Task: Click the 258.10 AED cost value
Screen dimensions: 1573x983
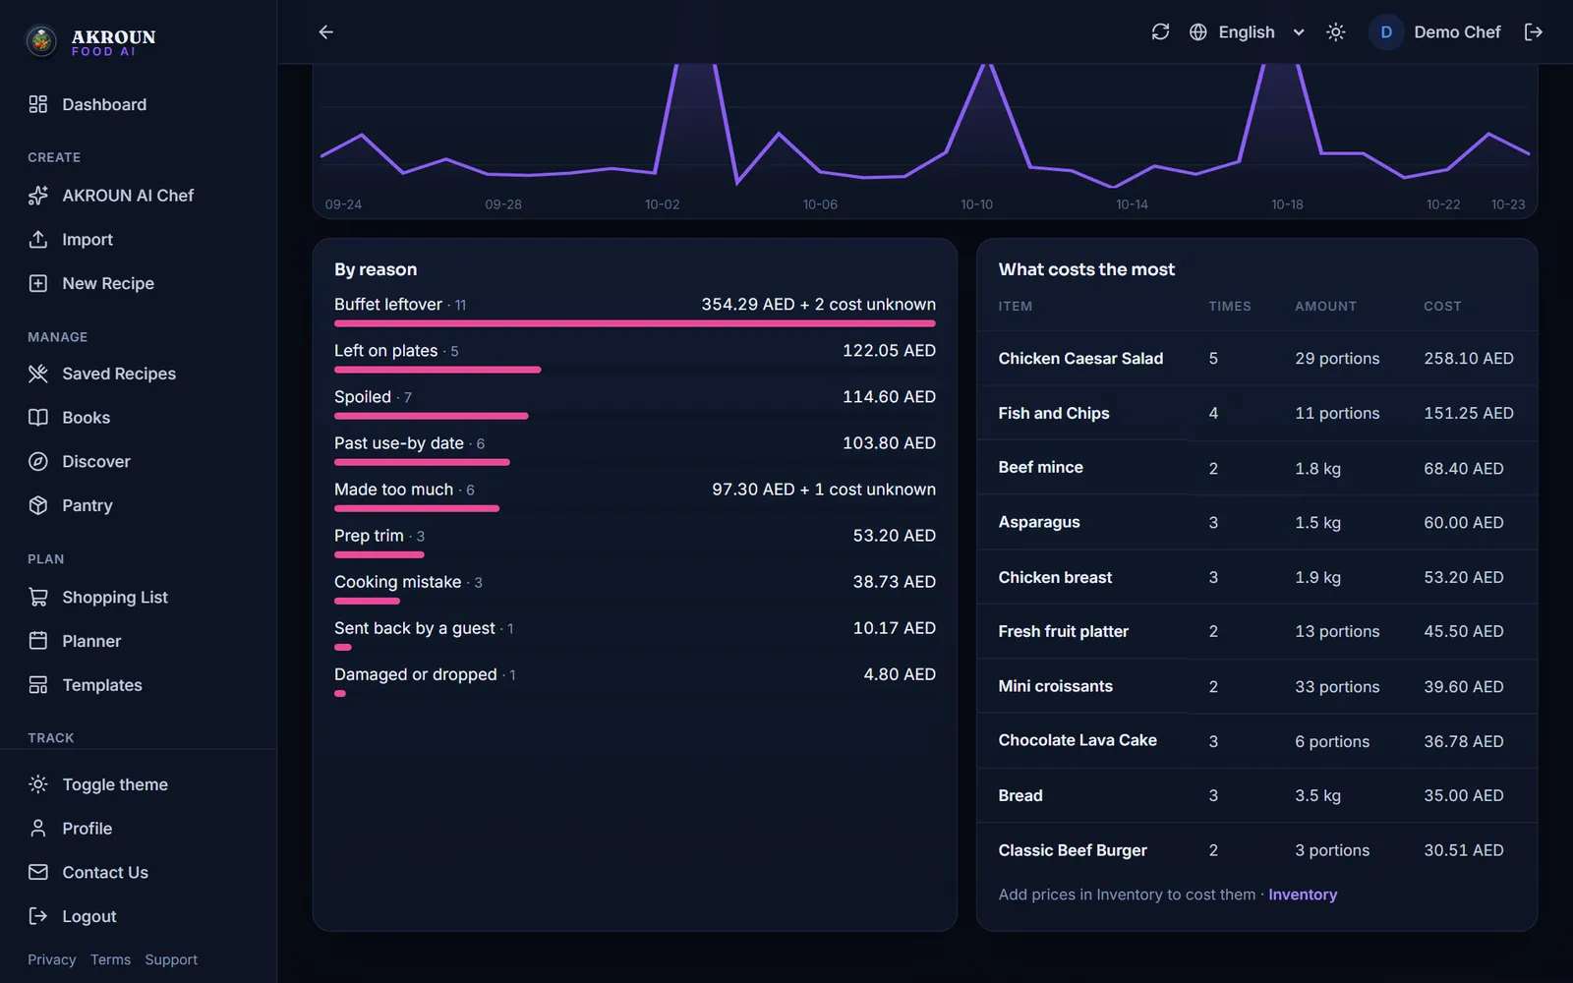Action: point(1469,359)
